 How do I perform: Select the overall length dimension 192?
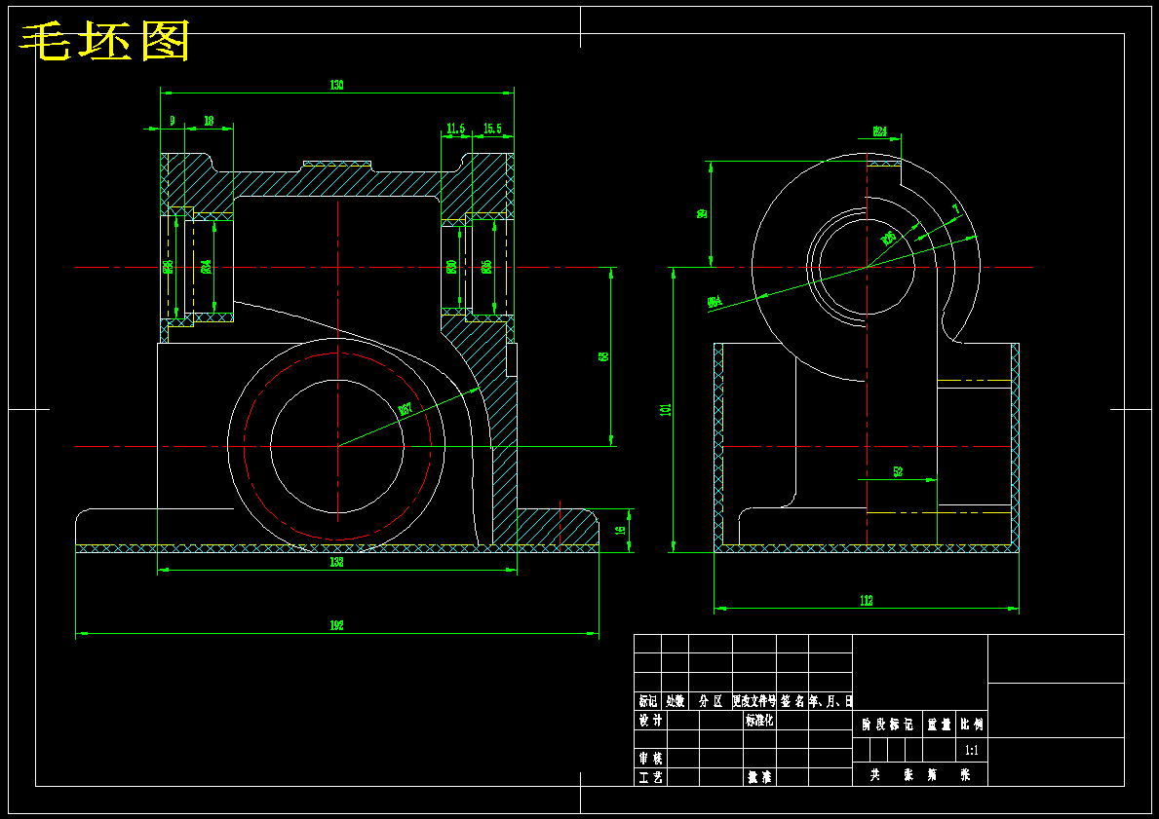click(336, 625)
